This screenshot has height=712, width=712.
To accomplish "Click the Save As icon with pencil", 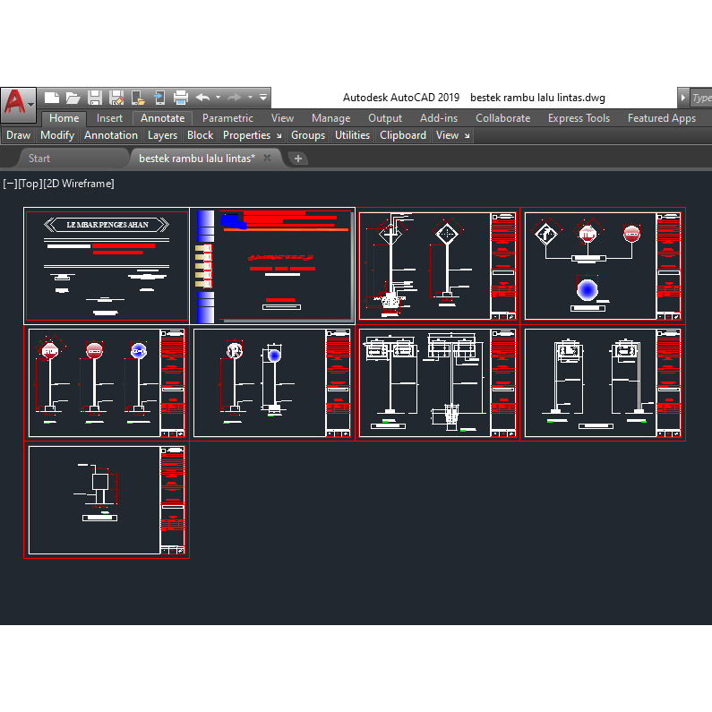I will (116, 98).
